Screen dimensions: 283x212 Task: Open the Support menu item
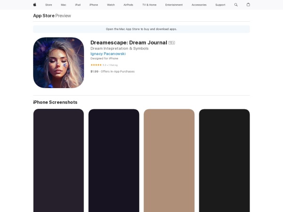pyautogui.click(x=220, y=5)
